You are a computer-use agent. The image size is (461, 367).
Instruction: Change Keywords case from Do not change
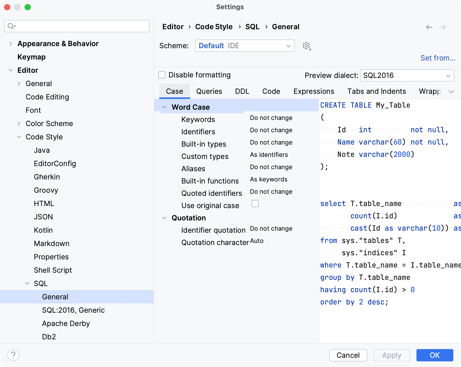271,118
